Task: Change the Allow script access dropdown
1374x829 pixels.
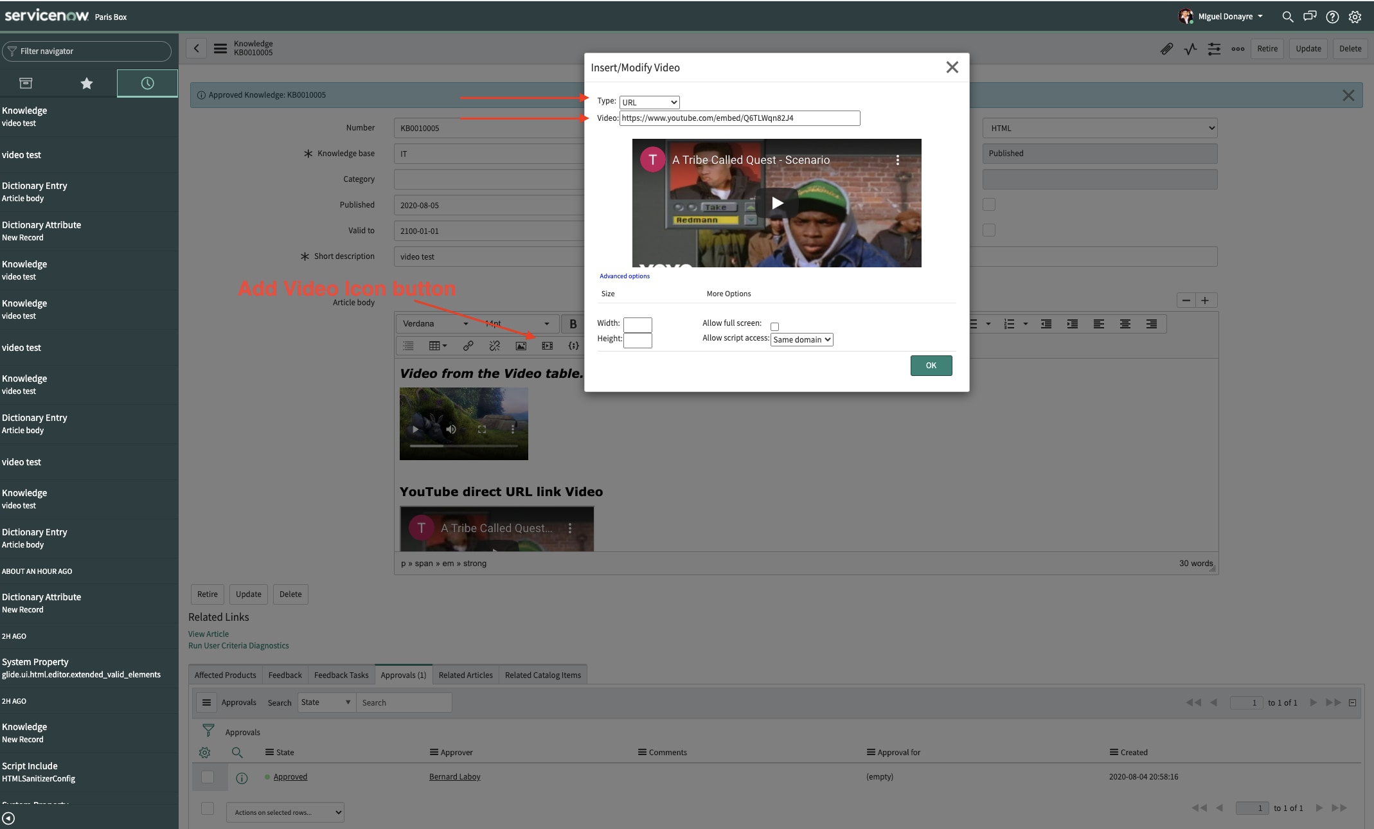Action: [801, 339]
